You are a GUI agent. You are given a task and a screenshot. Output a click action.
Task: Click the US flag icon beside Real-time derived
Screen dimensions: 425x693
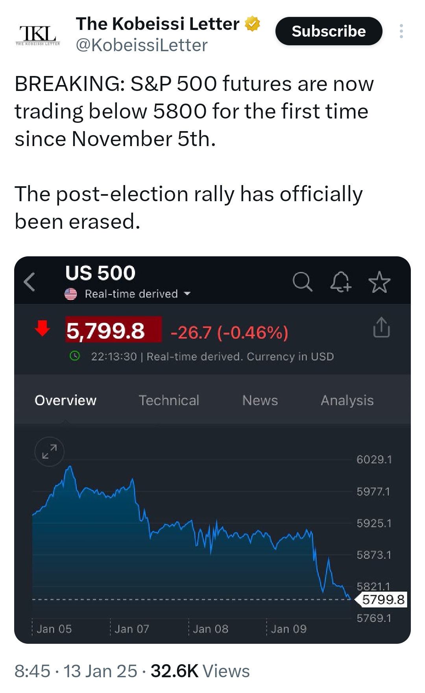70,293
